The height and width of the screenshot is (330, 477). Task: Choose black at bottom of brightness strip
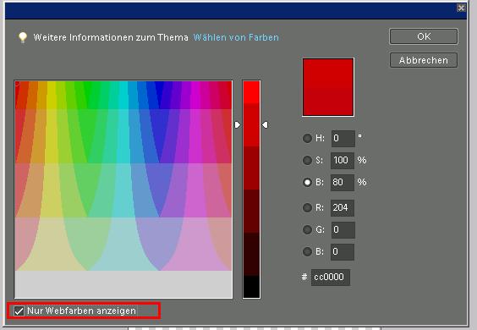click(251, 287)
